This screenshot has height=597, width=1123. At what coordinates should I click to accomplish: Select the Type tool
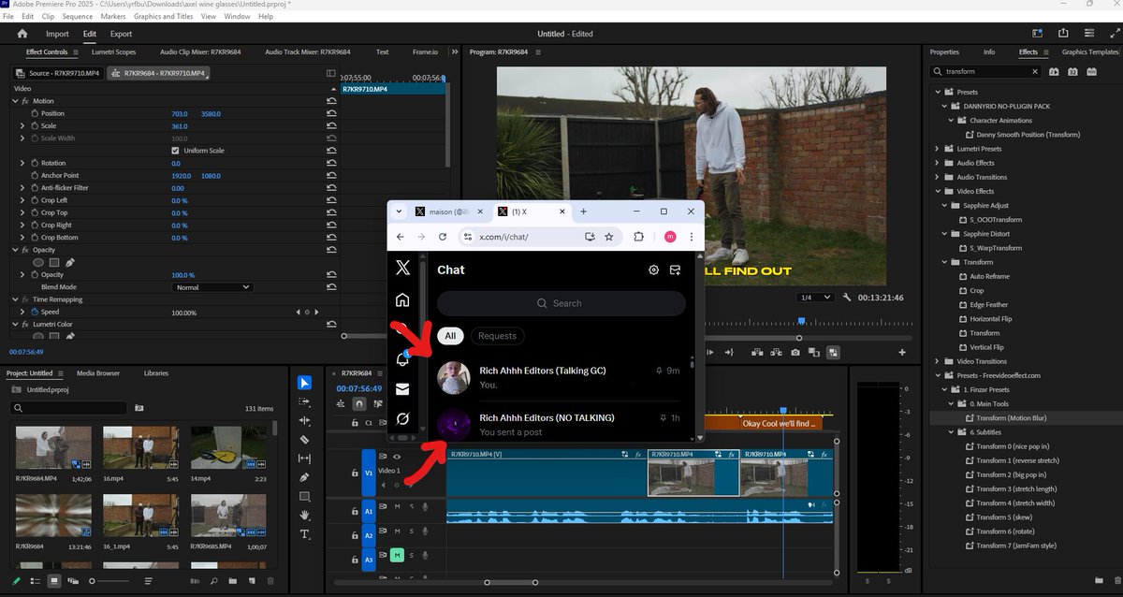(x=304, y=534)
